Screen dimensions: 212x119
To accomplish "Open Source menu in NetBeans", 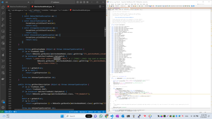I will [123, 4].
